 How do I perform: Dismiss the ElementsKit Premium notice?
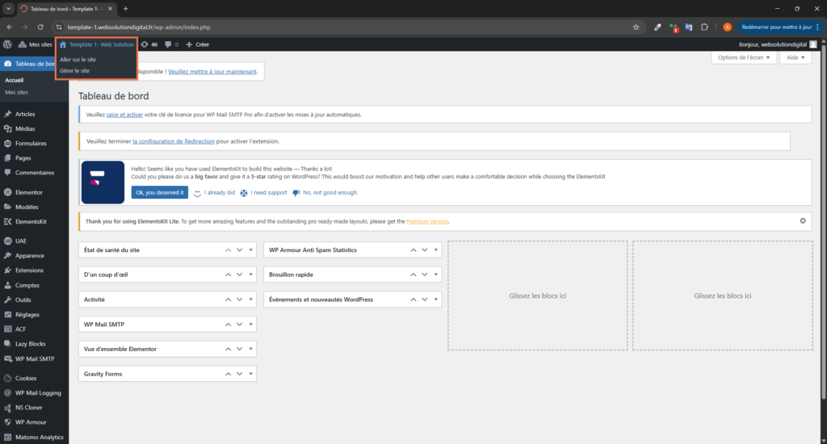tap(802, 220)
